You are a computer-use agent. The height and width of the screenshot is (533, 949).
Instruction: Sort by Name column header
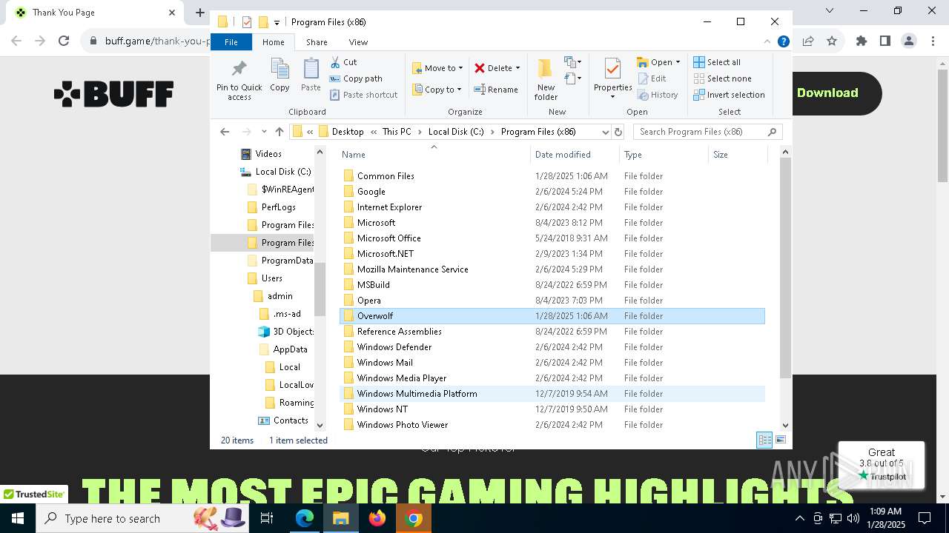(434, 155)
